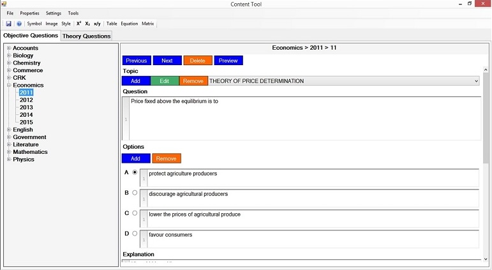Select year 2014 under Economics
Viewport: 492px width, 270px height.
(26, 115)
